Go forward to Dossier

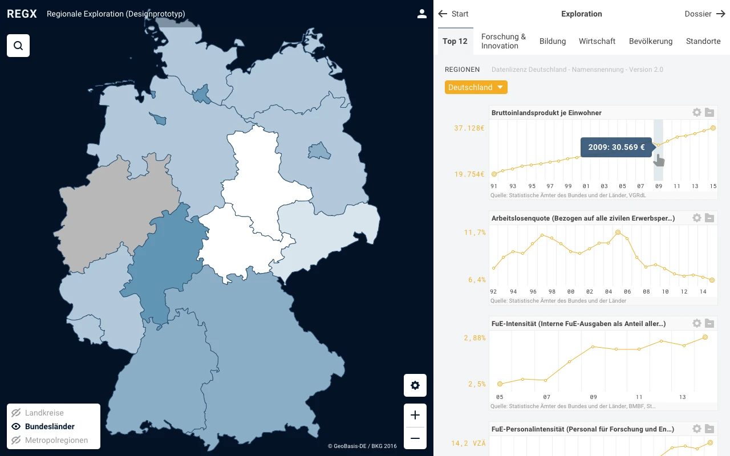coord(705,14)
